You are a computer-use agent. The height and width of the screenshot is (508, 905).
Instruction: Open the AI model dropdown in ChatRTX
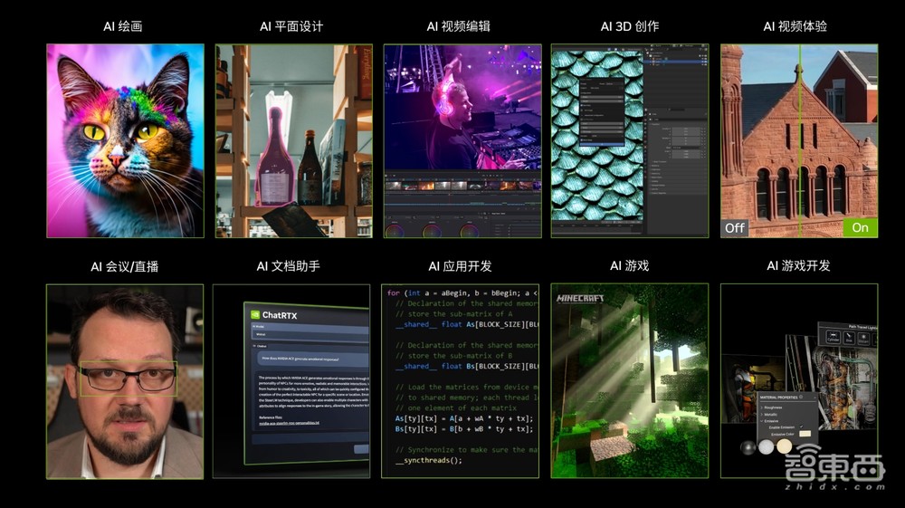tap(310, 334)
